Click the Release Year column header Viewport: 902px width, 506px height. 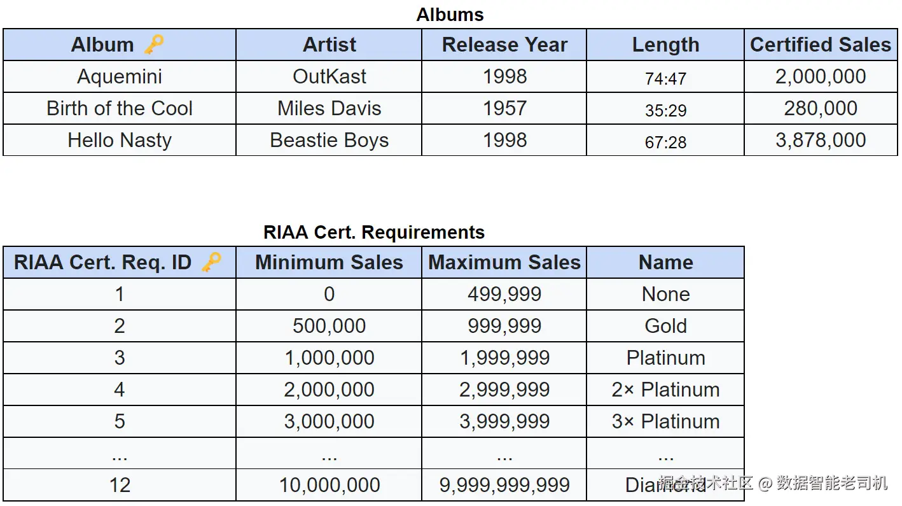pos(504,45)
